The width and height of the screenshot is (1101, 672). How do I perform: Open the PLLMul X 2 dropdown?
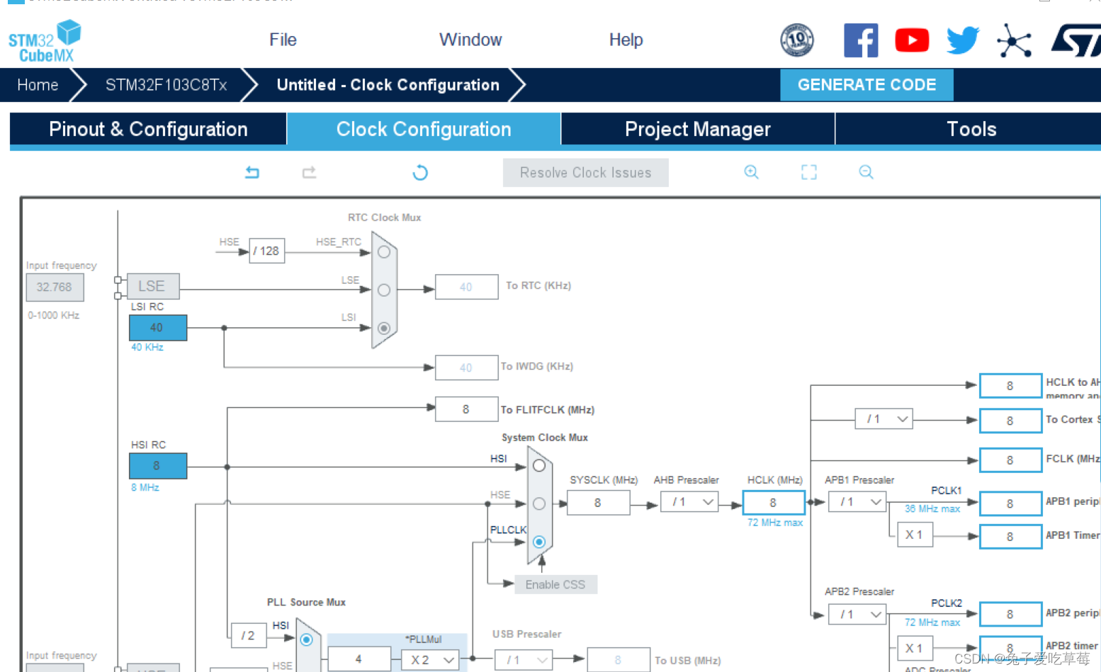[430, 660]
